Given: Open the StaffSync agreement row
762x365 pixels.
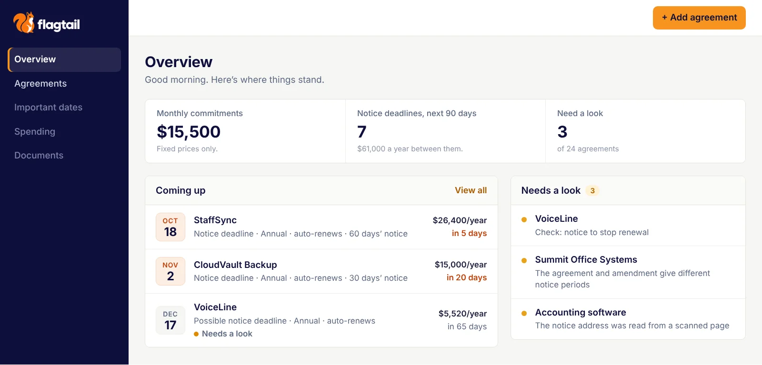Looking at the screenshot, I should tap(321, 227).
